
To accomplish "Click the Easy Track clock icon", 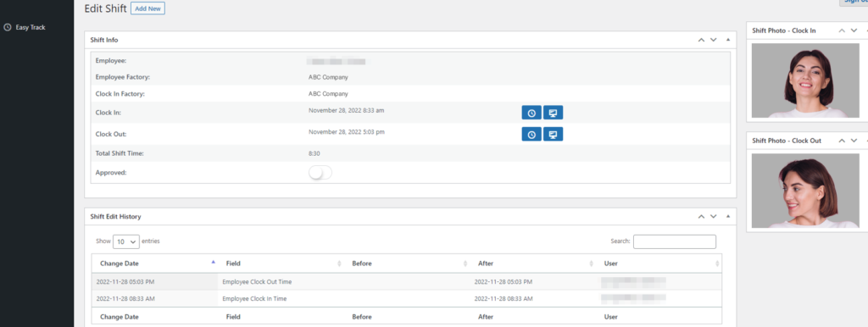I will pyautogui.click(x=8, y=27).
